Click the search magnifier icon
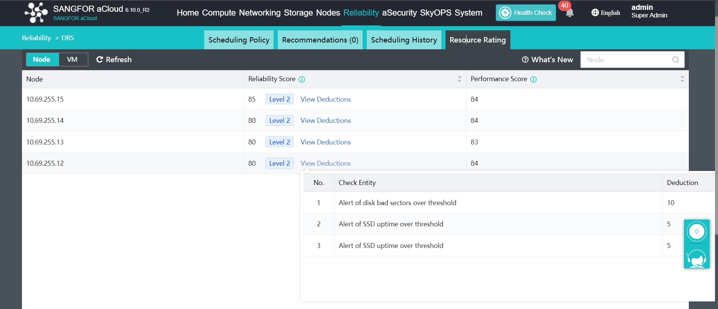 [675, 60]
